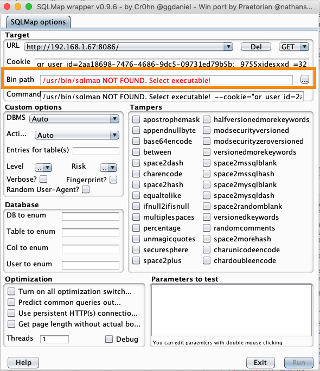320x371 pixels.
Task: Enable securesphere tamper
Action: pos(136,250)
